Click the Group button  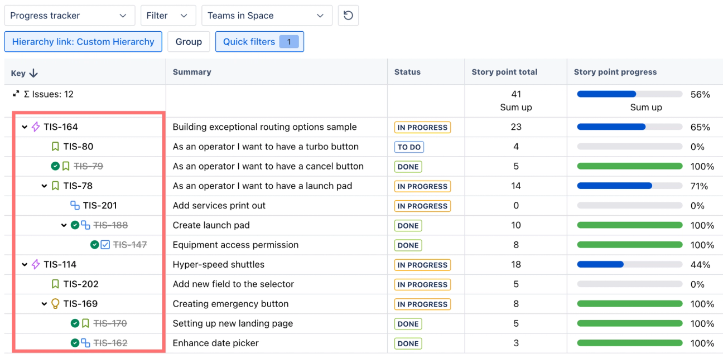[189, 42]
